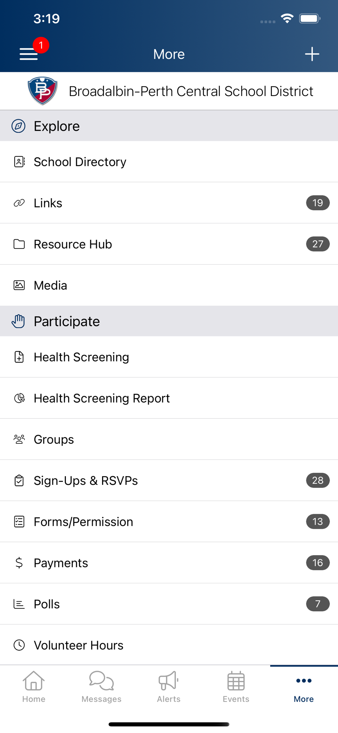Open Health Screening form

click(169, 357)
